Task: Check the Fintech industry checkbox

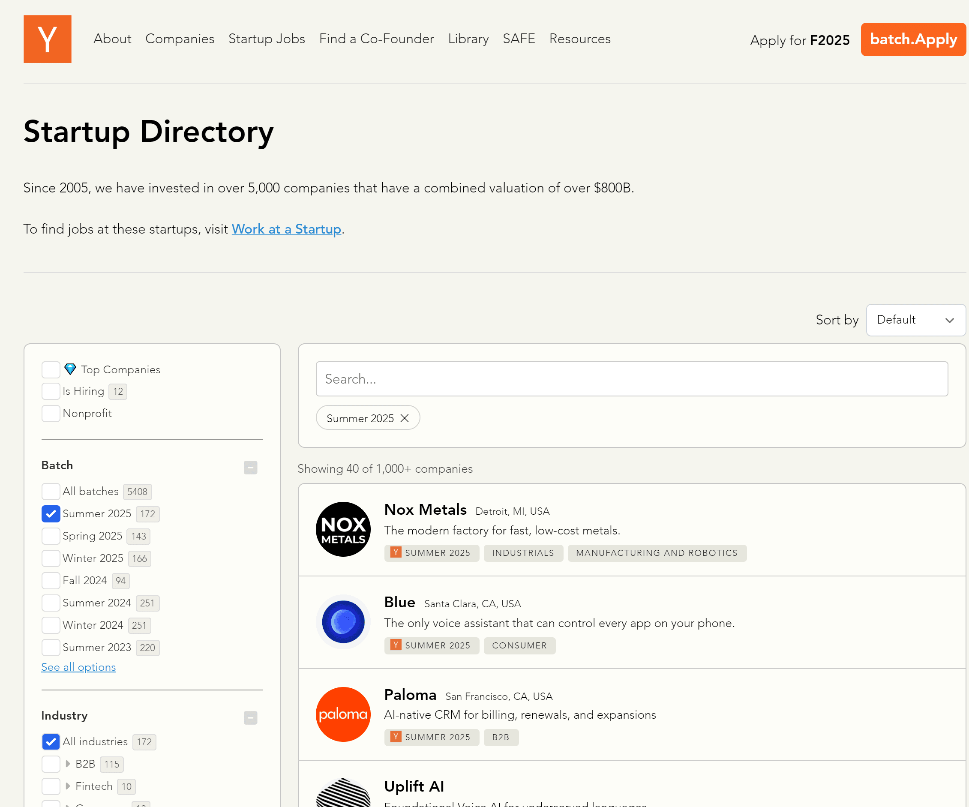Action: (x=51, y=786)
